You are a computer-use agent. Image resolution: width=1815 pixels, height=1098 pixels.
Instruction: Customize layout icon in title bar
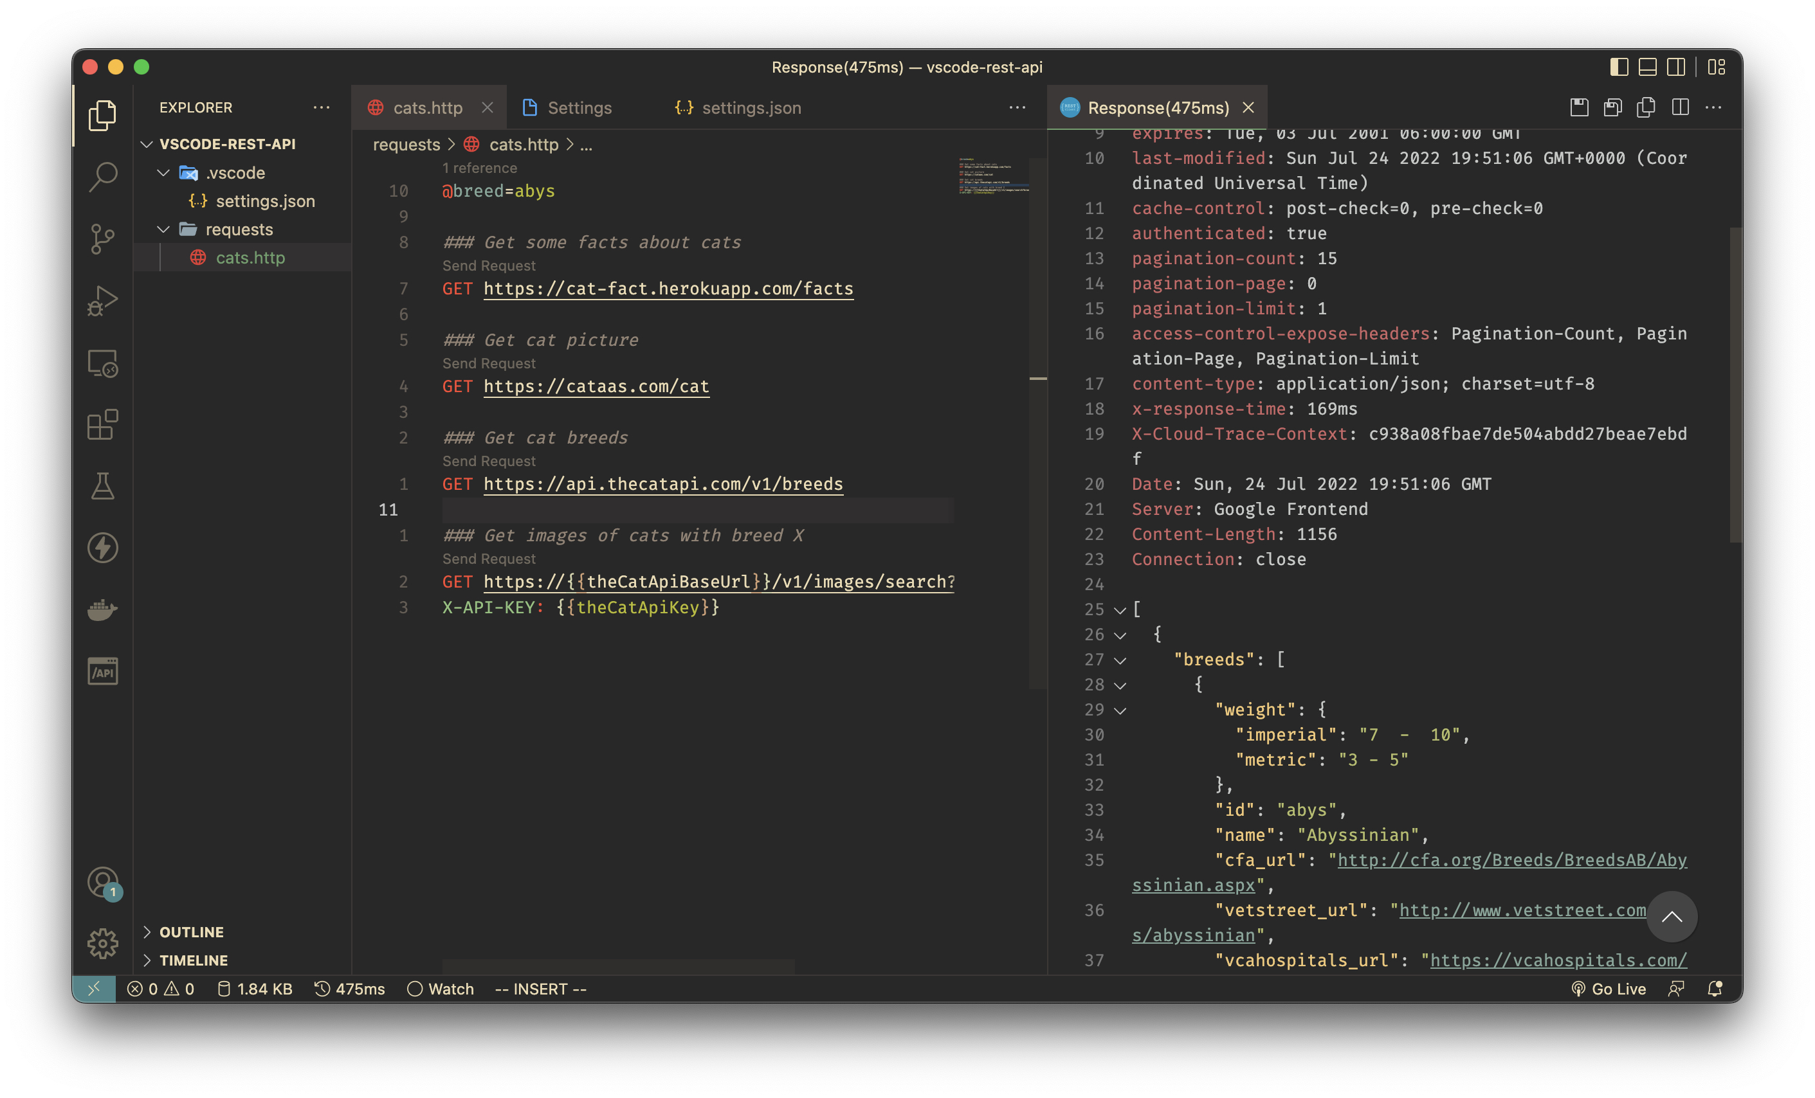(1717, 67)
